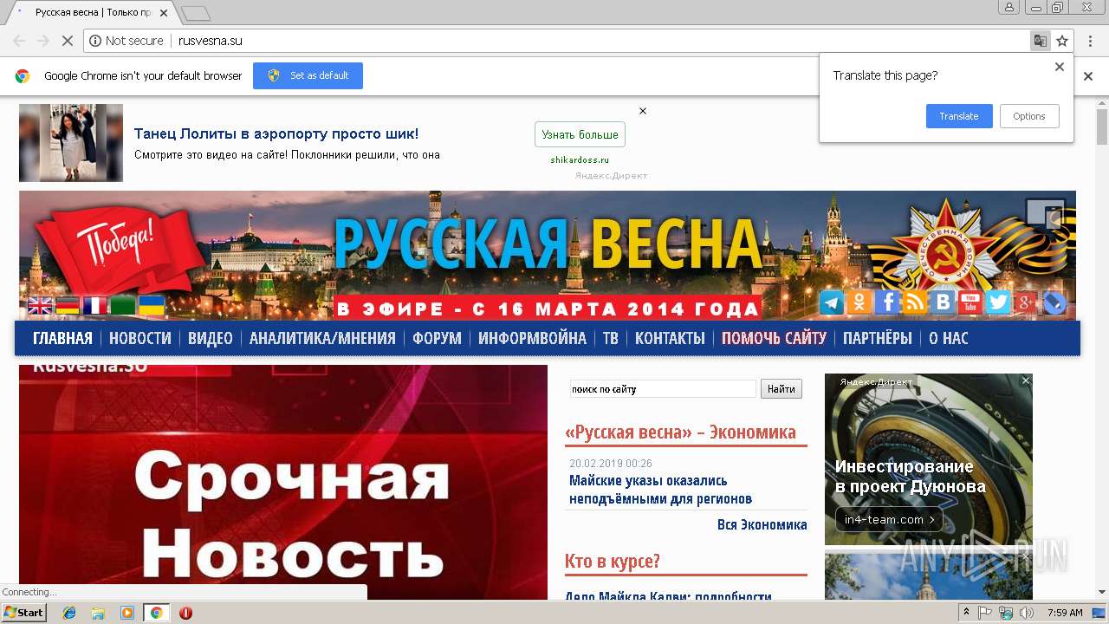Viewport: 1109px width, 624px height.
Task: Click the site search input field
Action: (x=663, y=389)
